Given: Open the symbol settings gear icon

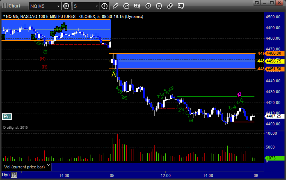Looking at the screenshot, I should (66, 6).
